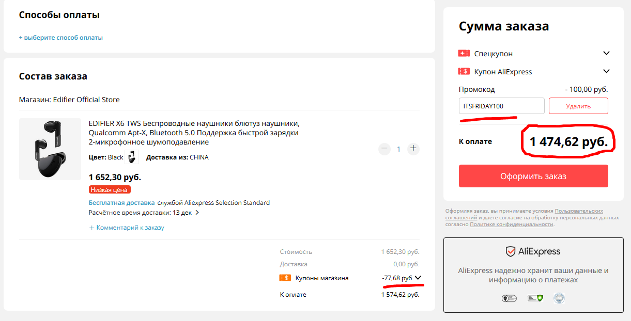Open the estimated delivery time details arrow
Viewport: 631px width, 321px height.
197,213
